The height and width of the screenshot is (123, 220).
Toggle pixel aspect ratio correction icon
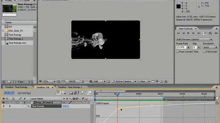(x=153, y=81)
